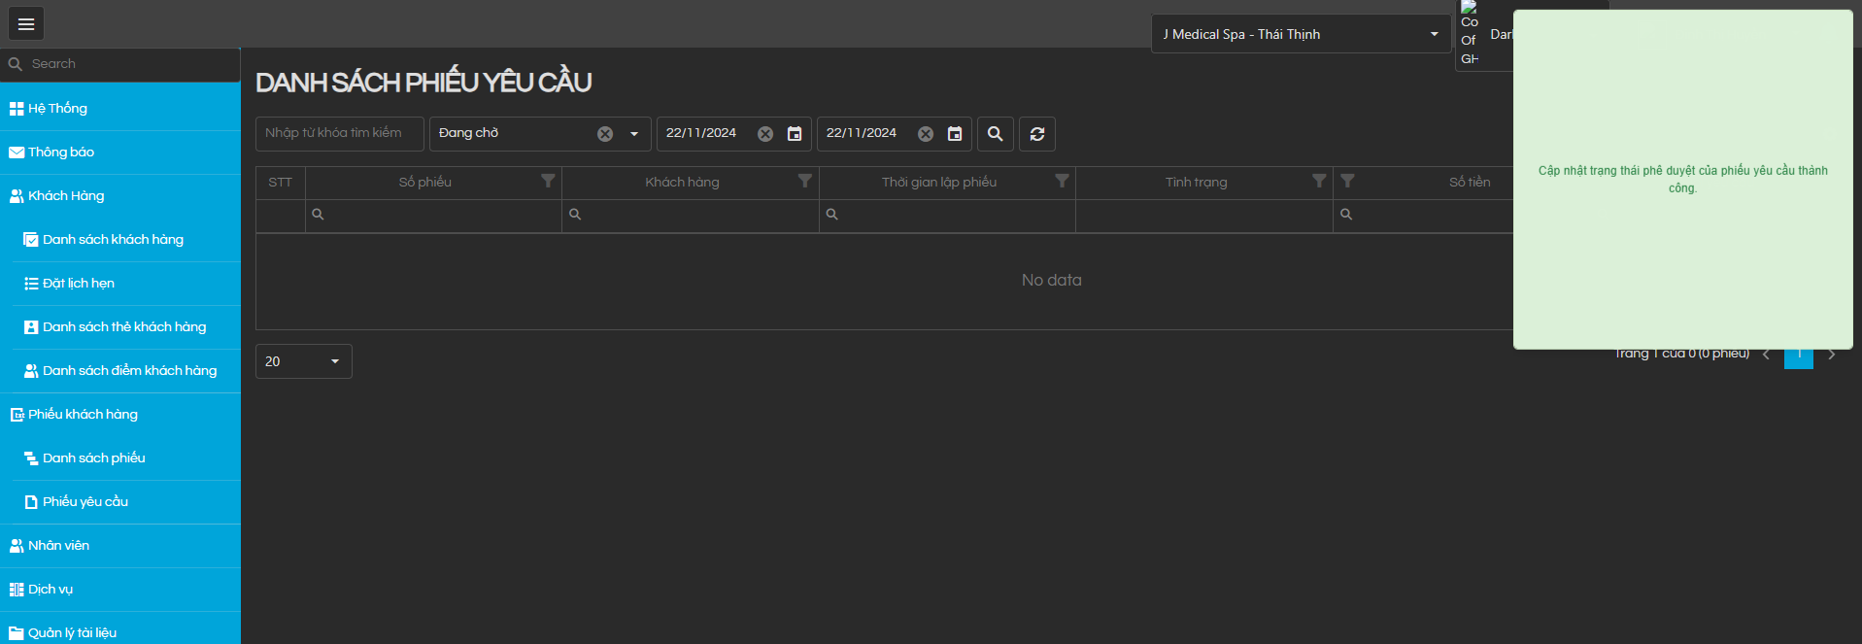Screen dimensions: 1862x644
Task: Clear the 'Đang chờ' status filter
Action: 605,134
